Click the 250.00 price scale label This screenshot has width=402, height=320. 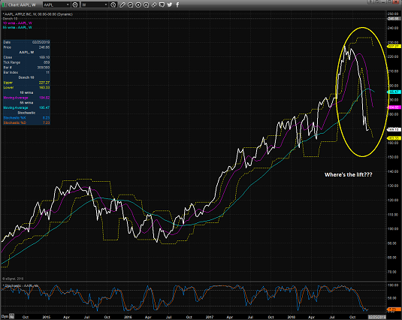coord(393,14)
